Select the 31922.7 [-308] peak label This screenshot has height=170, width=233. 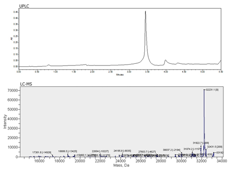tap(201, 143)
